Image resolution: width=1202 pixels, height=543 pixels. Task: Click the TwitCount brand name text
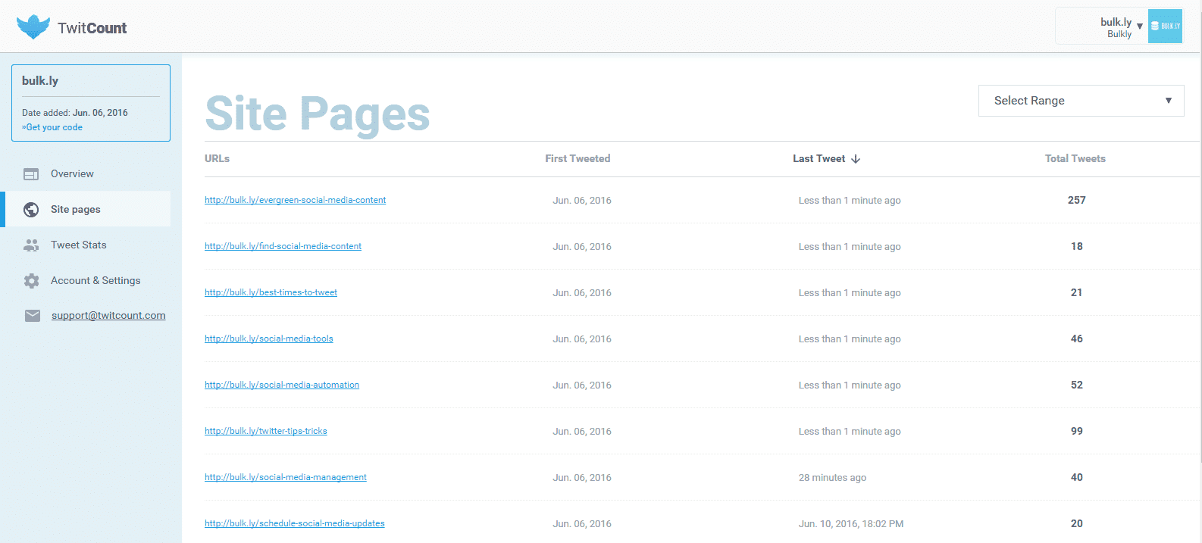92,28
